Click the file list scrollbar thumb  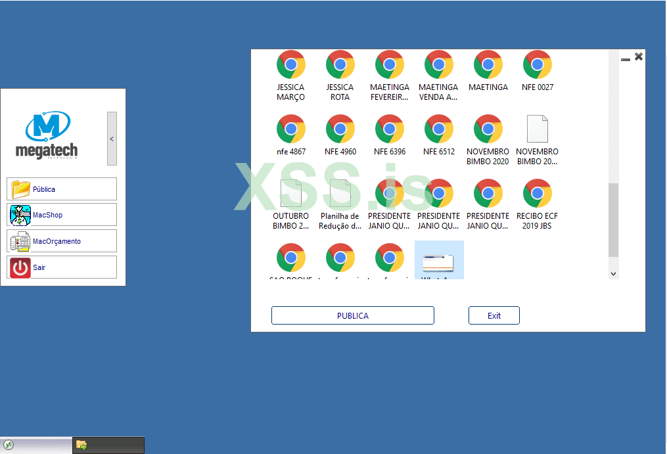[x=613, y=220]
